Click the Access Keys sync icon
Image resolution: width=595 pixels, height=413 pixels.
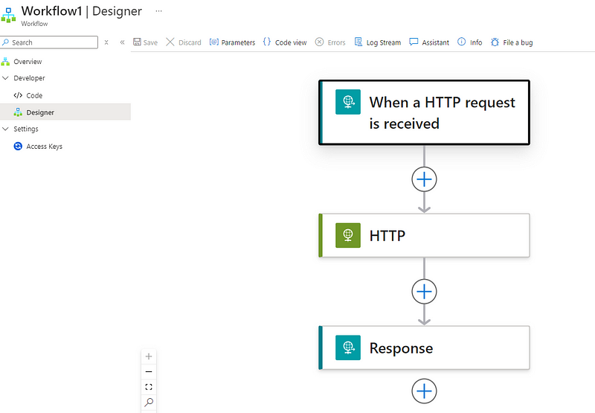tap(18, 146)
